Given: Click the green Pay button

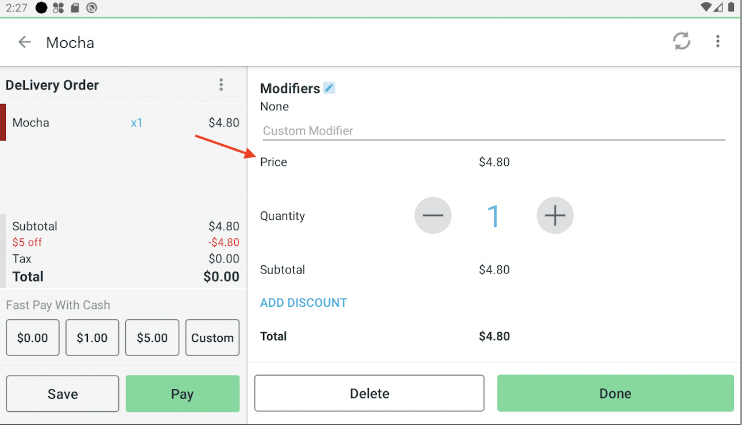Looking at the screenshot, I should click(x=182, y=394).
